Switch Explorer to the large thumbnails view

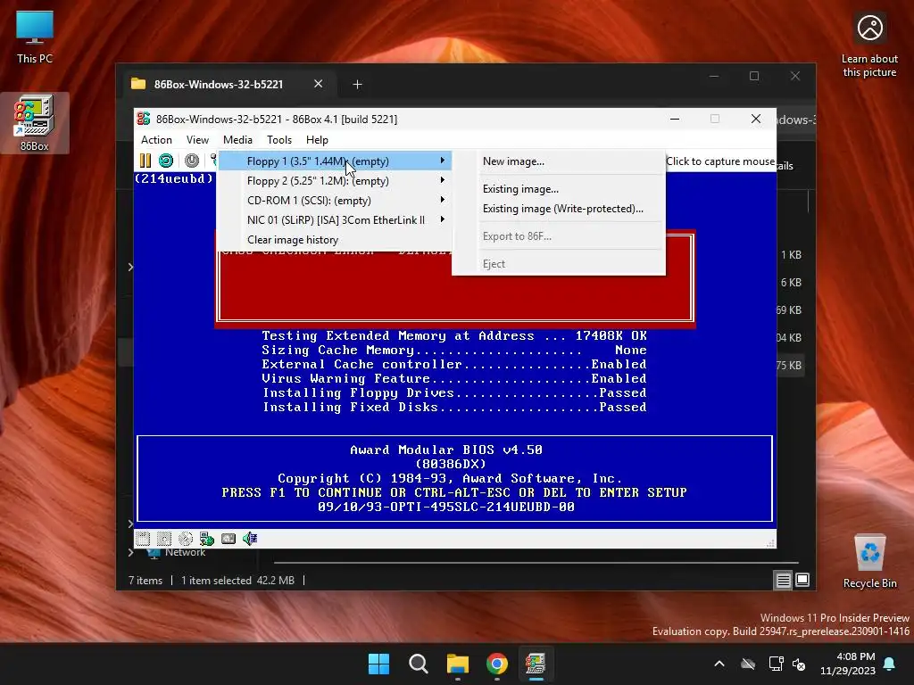click(x=802, y=580)
